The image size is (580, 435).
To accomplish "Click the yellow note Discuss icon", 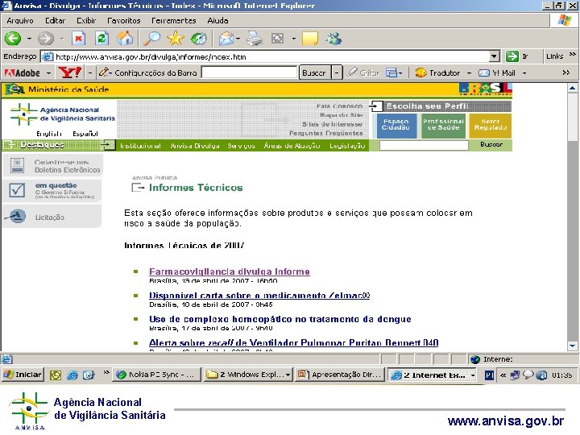I will pos(310,39).
